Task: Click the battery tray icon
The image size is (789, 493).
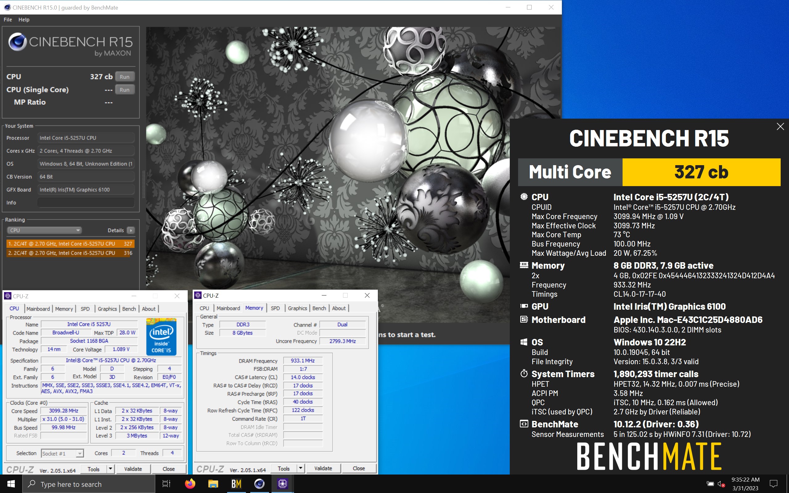Action: click(x=710, y=484)
